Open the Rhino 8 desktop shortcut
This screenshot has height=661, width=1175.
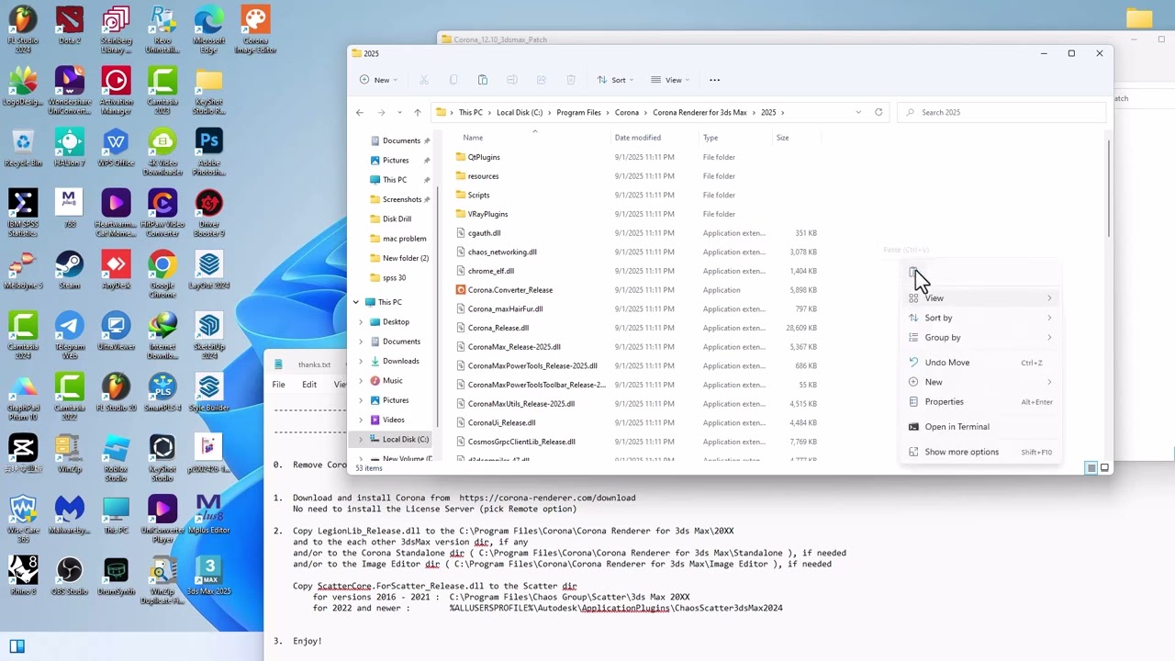point(23,577)
